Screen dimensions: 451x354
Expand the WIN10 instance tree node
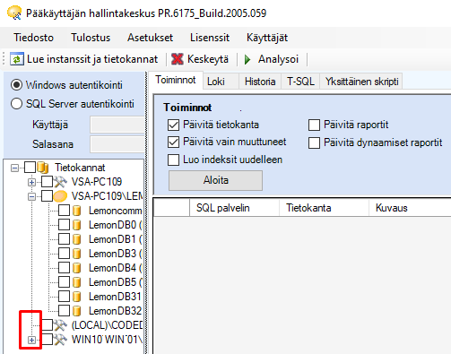click(31, 340)
